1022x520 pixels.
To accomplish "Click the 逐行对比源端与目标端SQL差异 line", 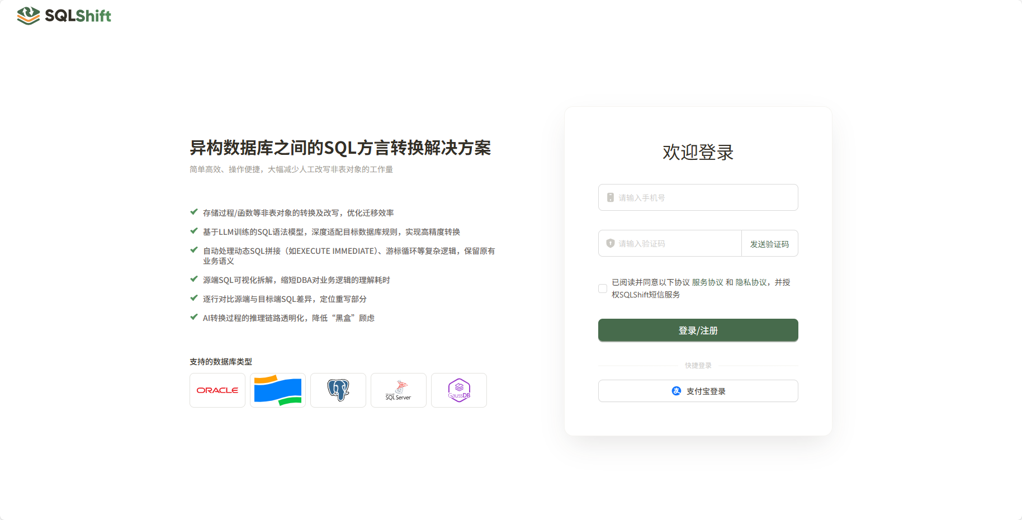I will click(285, 299).
